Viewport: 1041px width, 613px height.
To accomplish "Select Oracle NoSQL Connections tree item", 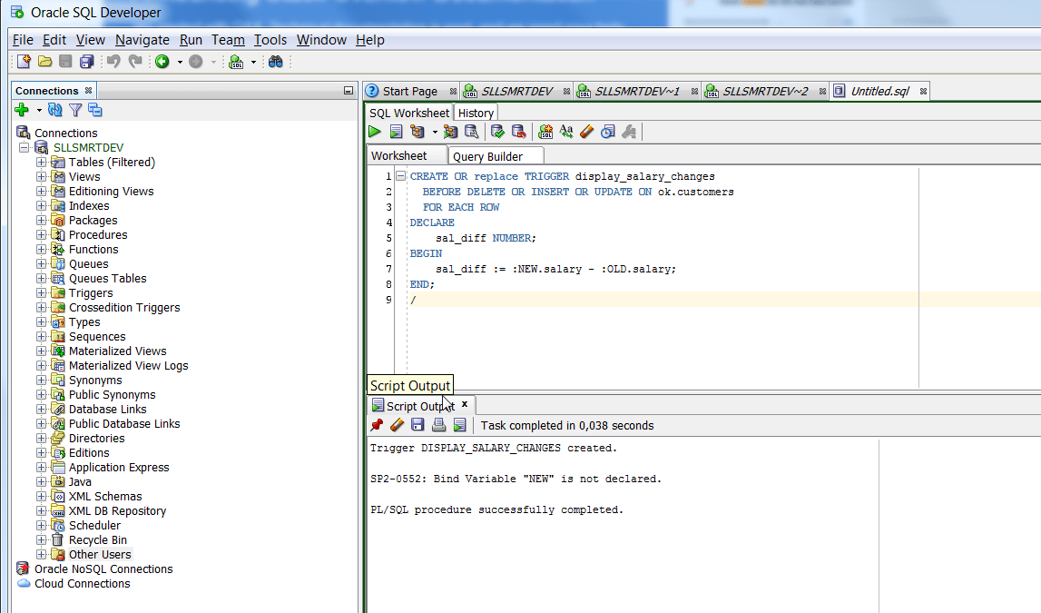I will pos(103,569).
